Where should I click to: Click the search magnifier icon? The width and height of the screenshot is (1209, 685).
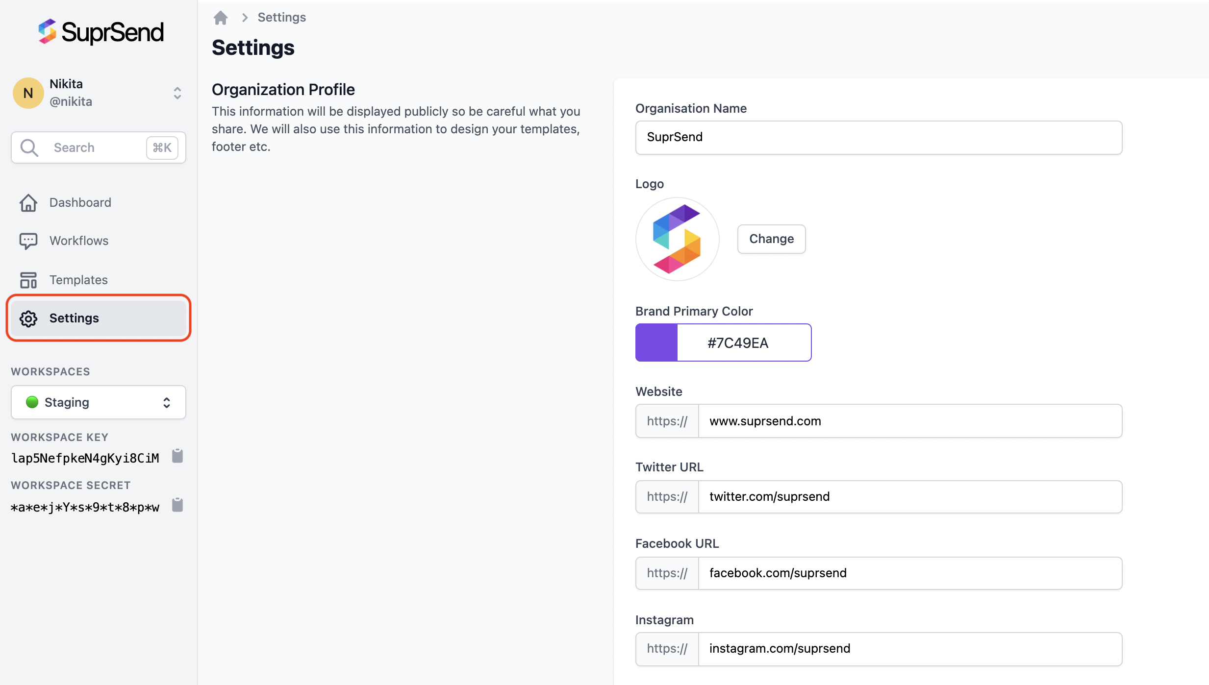tap(29, 147)
